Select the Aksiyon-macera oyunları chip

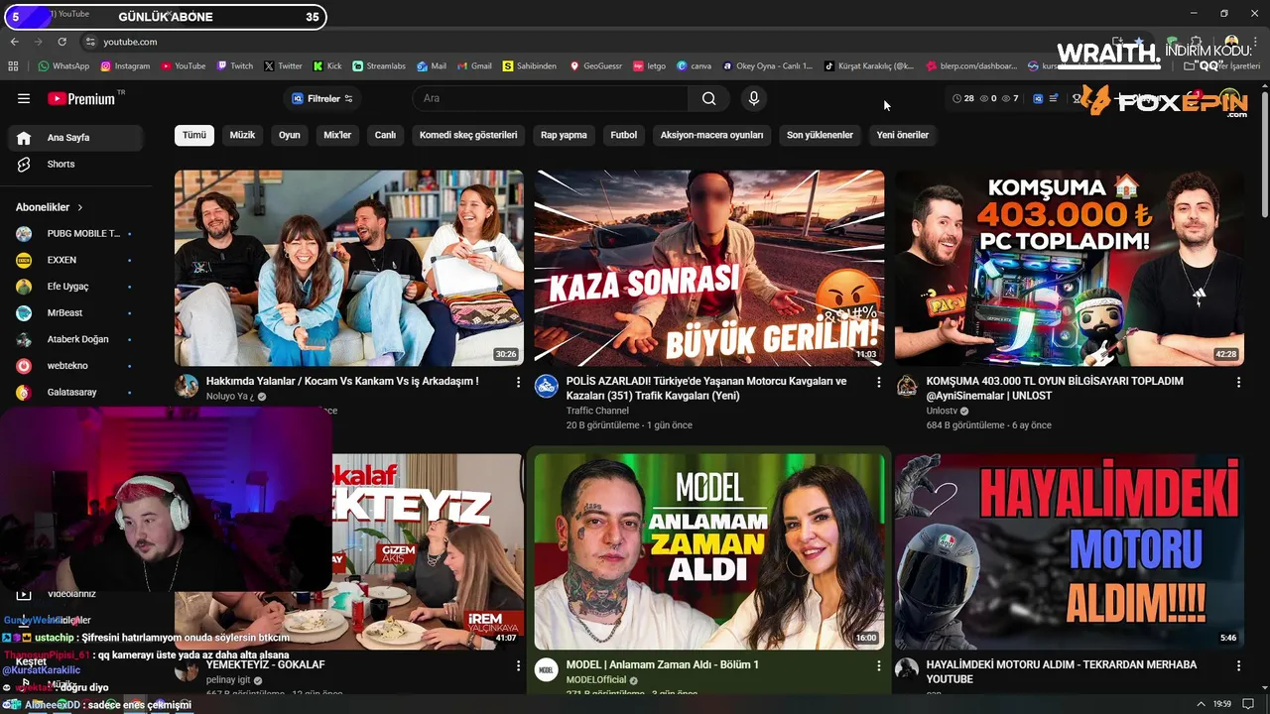[x=711, y=135]
